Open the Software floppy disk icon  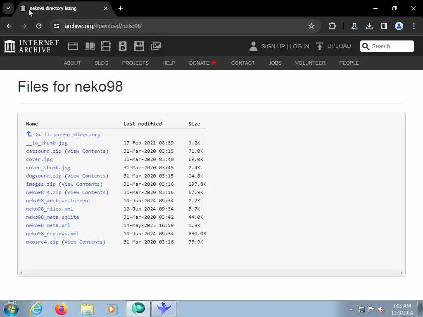139,46
